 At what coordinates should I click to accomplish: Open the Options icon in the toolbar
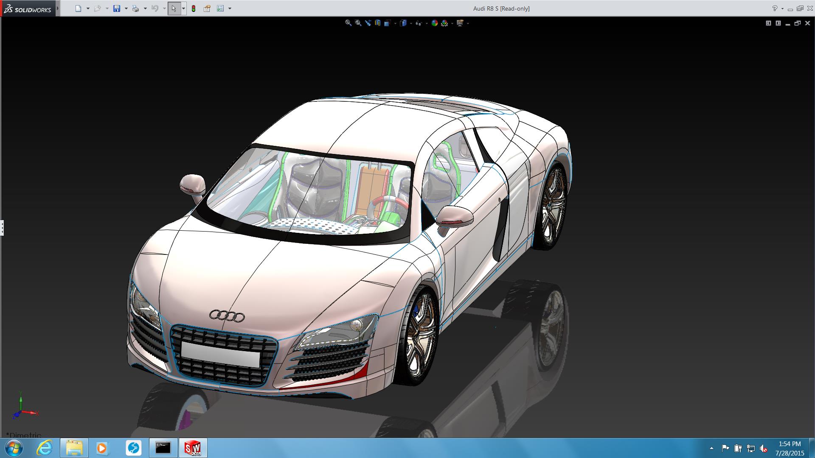[x=220, y=8]
